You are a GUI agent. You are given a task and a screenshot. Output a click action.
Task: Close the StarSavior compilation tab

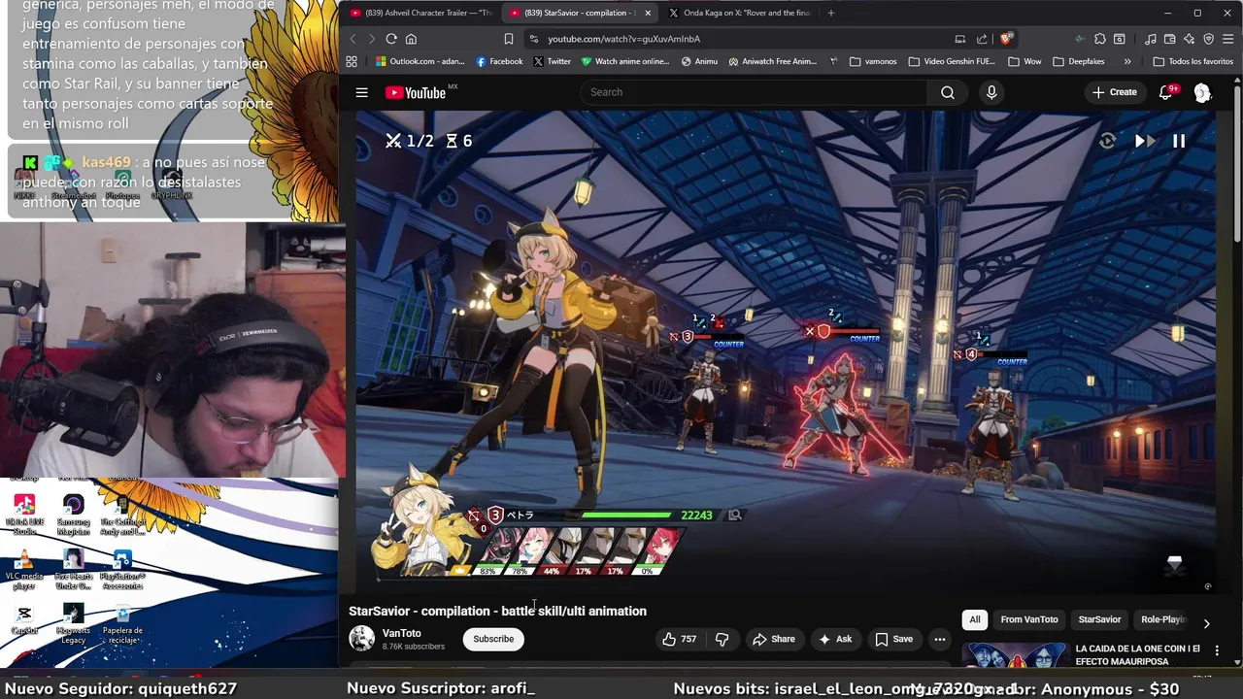point(648,13)
